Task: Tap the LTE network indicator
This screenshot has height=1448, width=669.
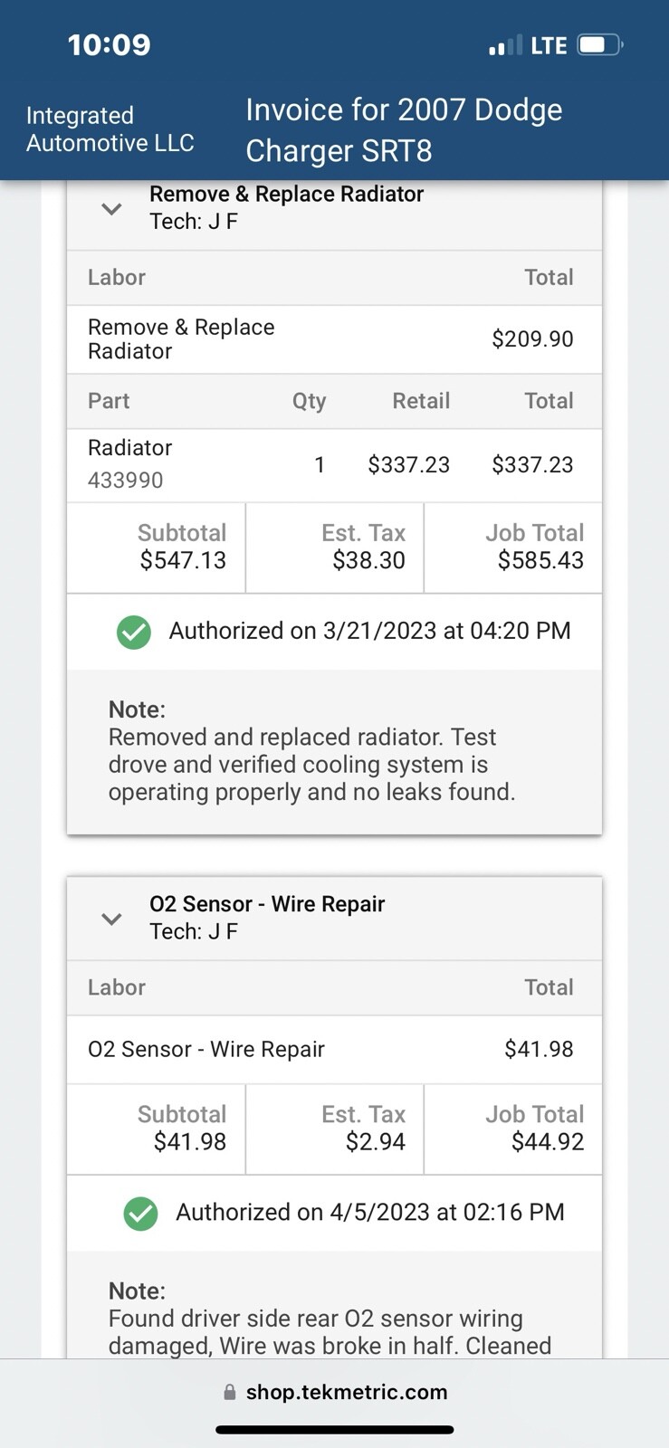Action: click(549, 45)
